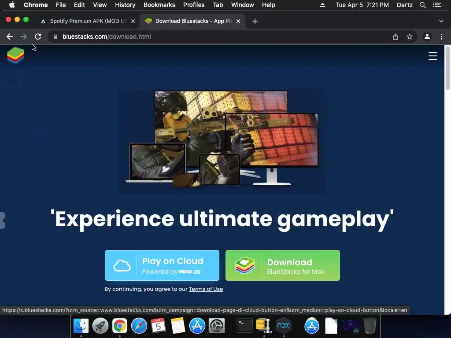Reload the BlueStacks download page

coord(38,37)
